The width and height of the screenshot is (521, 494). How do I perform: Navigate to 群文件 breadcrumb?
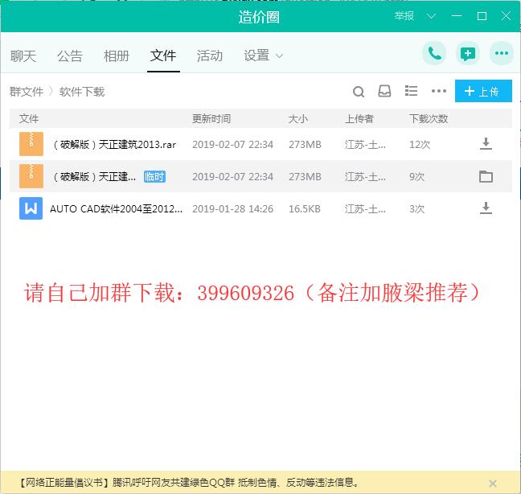click(27, 92)
